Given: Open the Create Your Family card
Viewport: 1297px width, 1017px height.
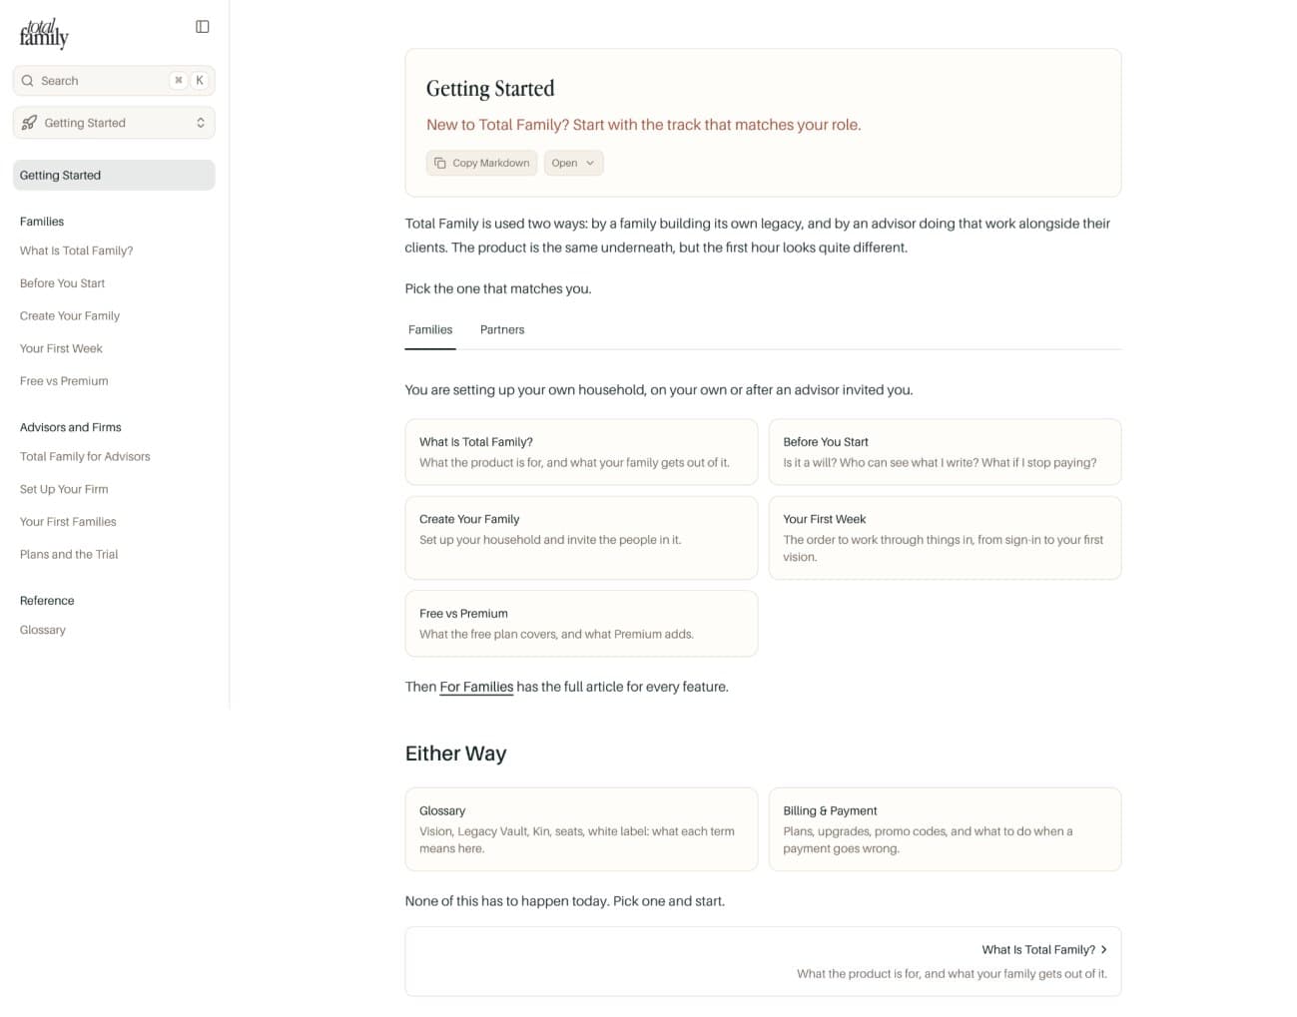Looking at the screenshot, I should [x=581, y=538].
